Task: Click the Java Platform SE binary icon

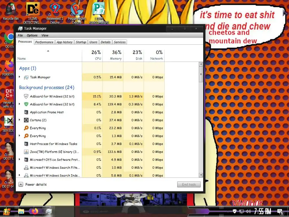Action: tap(26, 152)
